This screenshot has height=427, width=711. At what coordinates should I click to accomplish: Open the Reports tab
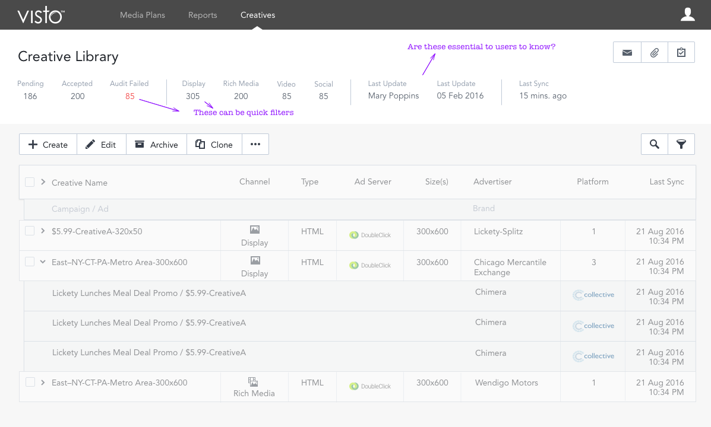[x=203, y=15]
